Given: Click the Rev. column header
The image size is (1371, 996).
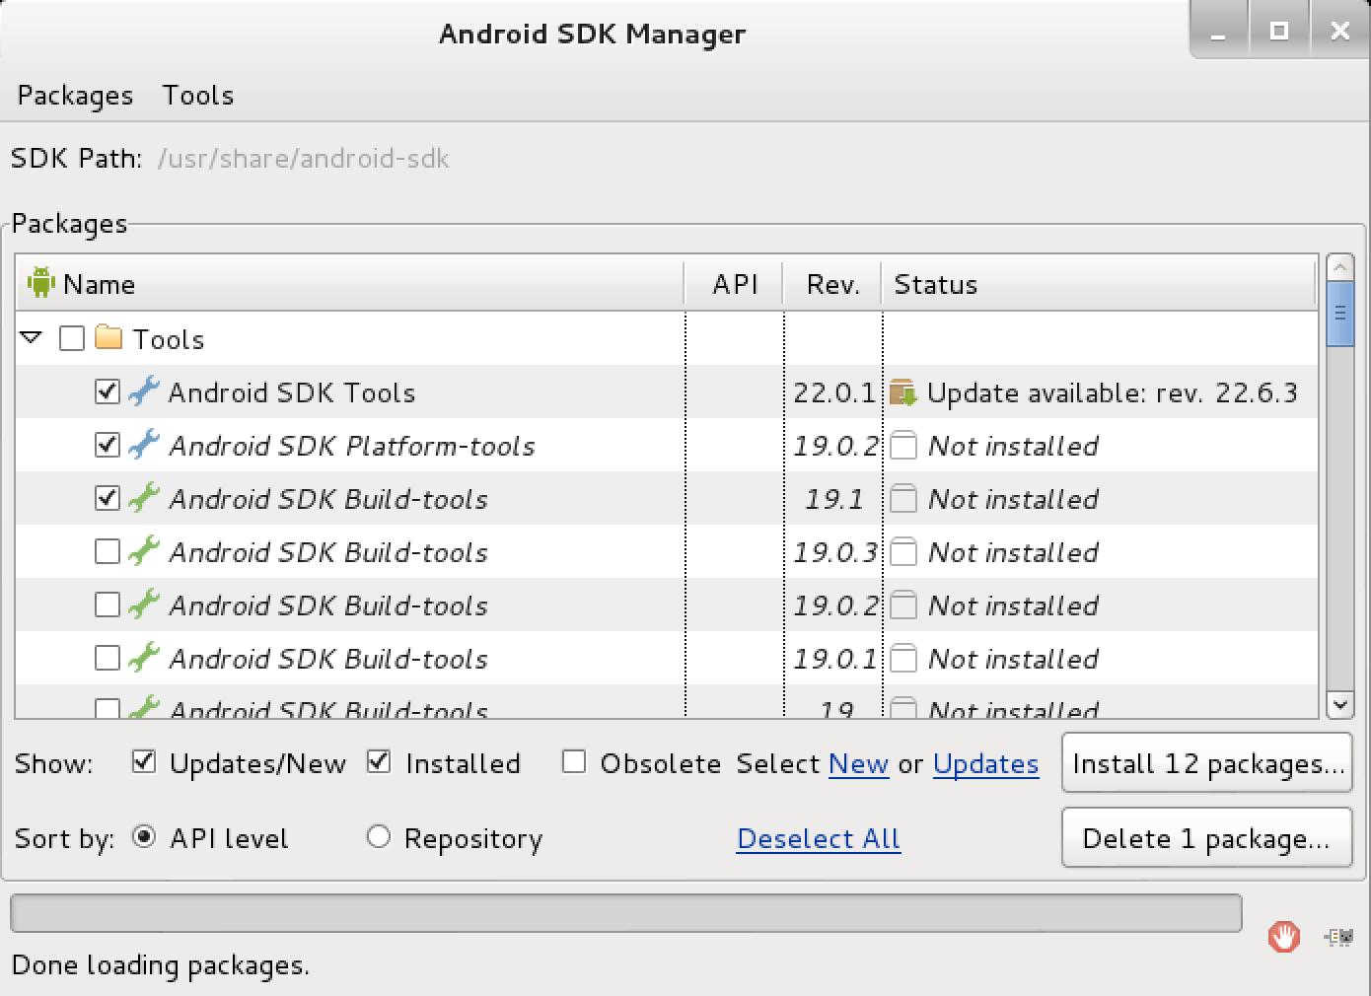Looking at the screenshot, I should [831, 284].
